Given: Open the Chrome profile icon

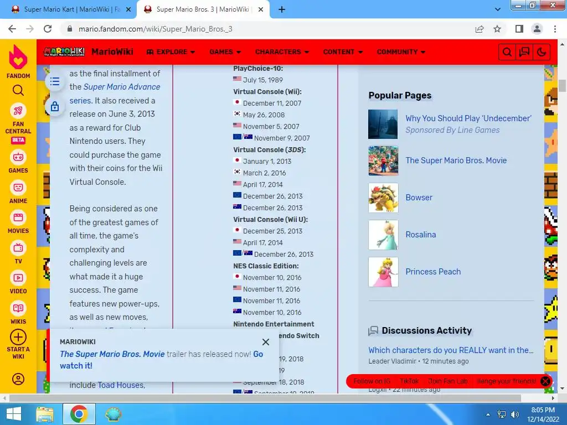Looking at the screenshot, I should click(x=537, y=29).
